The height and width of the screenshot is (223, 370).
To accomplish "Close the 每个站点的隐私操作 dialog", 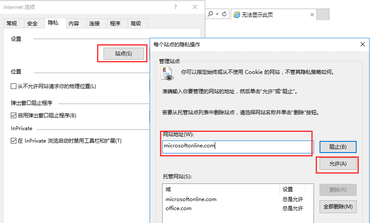I will point(362,44).
